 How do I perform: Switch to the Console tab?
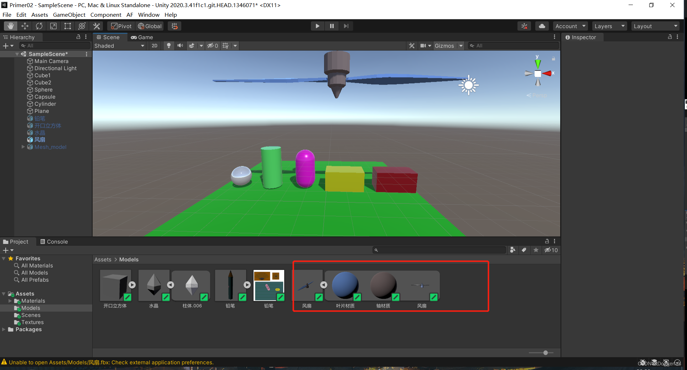[54, 241]
